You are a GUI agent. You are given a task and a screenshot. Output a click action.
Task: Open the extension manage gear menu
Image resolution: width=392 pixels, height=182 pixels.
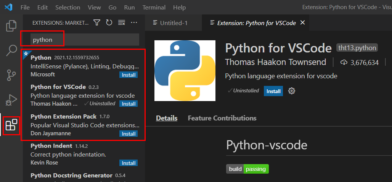(x=292, y=91)
